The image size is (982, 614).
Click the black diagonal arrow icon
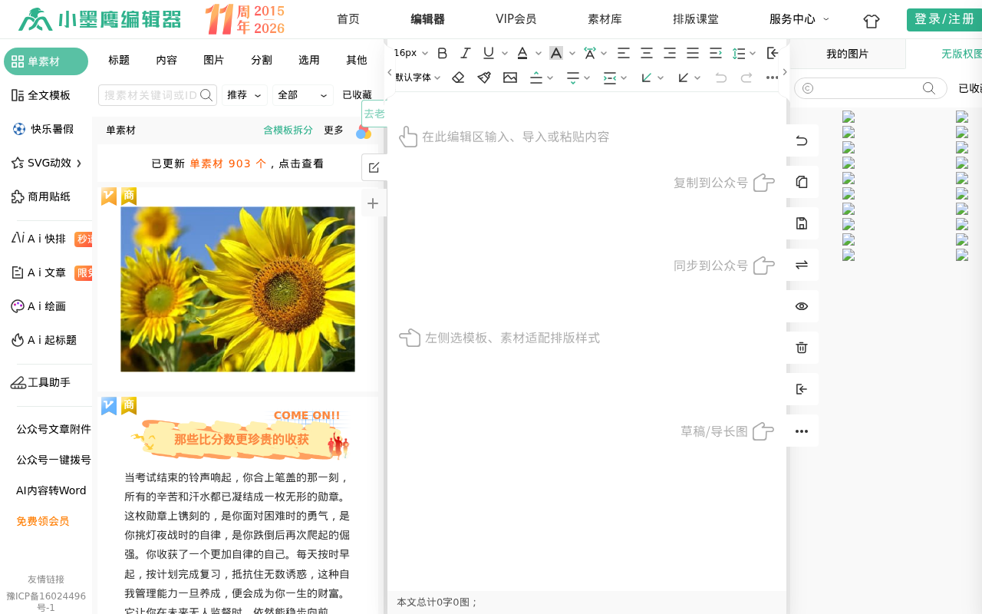pyautogui.click(x=684, y=78)
